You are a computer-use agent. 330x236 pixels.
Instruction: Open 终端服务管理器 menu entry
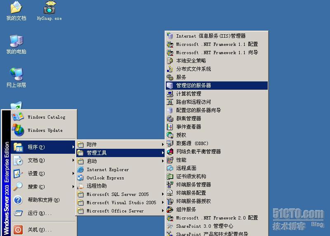(x=217, y=184)
